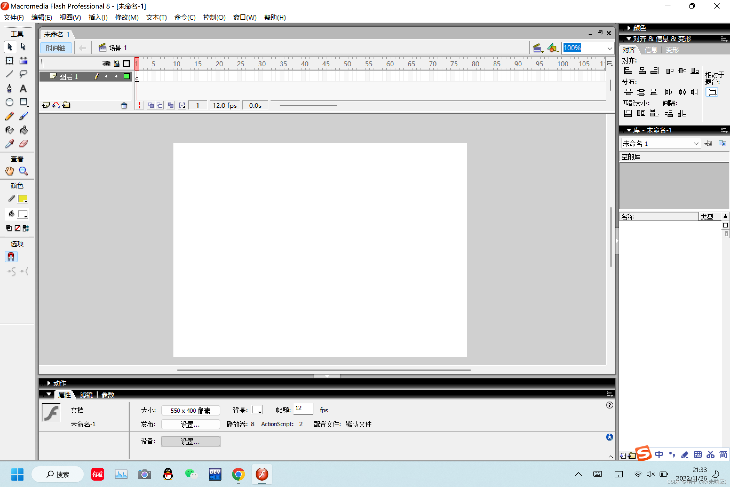The height and width of the screenshot is (487, 730).
Task: Toggle the align relative to stage button
Action: click(712, 92)
